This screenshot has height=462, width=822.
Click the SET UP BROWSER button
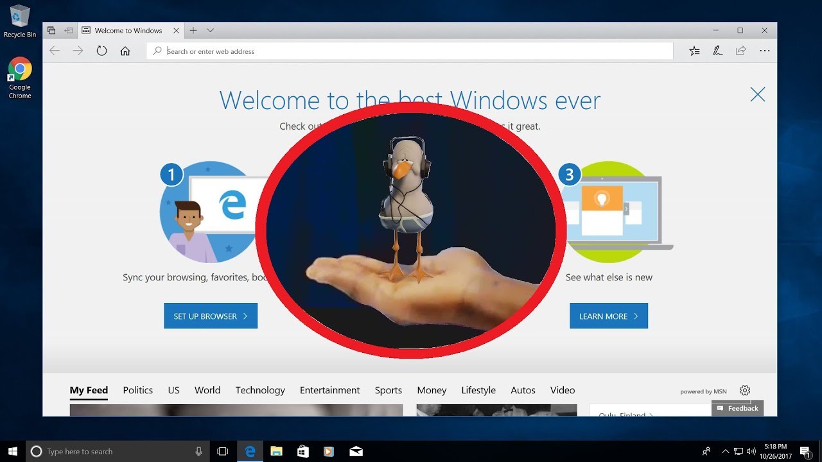[x=211, y=316]
